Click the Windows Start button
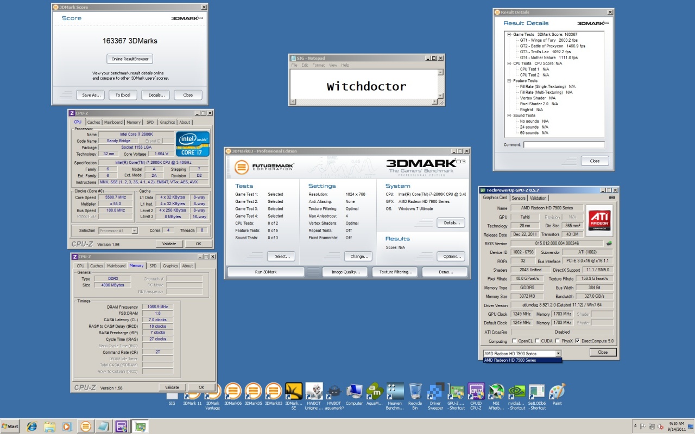 10,426
